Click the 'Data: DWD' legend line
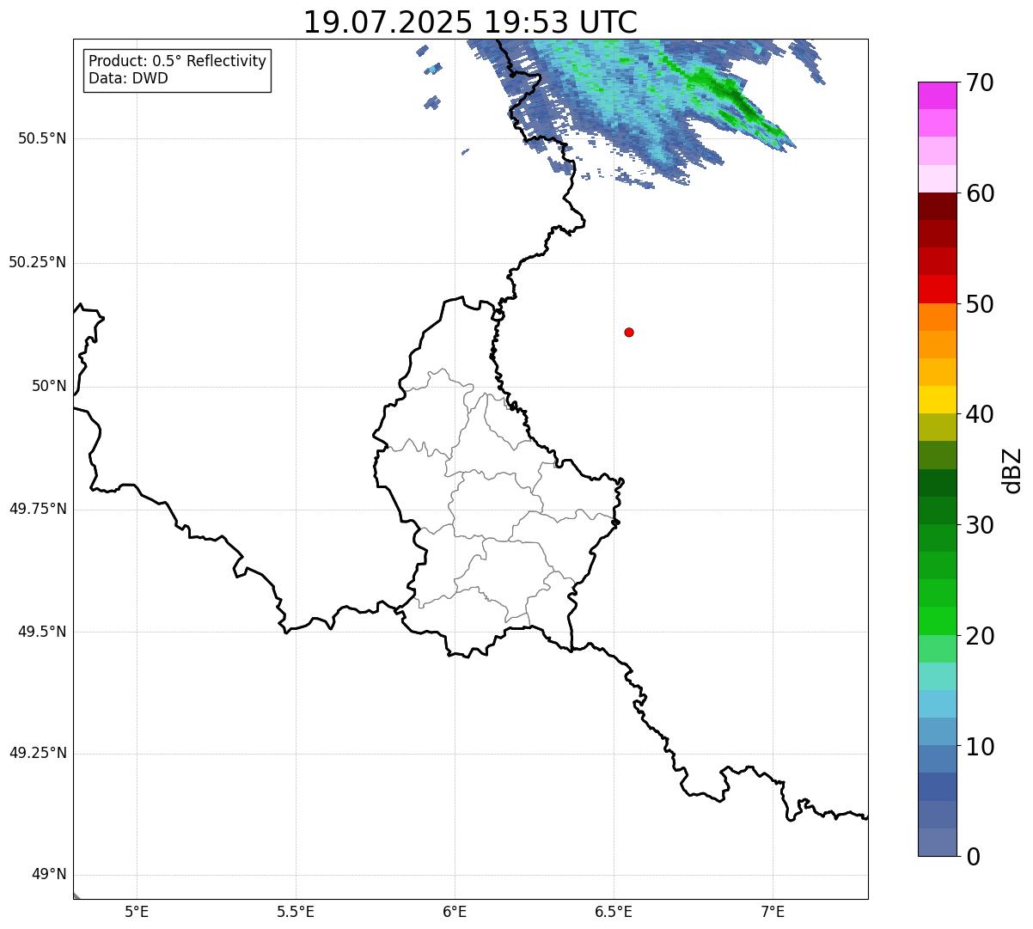 click(129, 78)
